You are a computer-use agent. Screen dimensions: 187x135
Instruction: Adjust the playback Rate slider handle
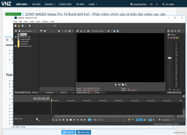(x=37, y=119)
